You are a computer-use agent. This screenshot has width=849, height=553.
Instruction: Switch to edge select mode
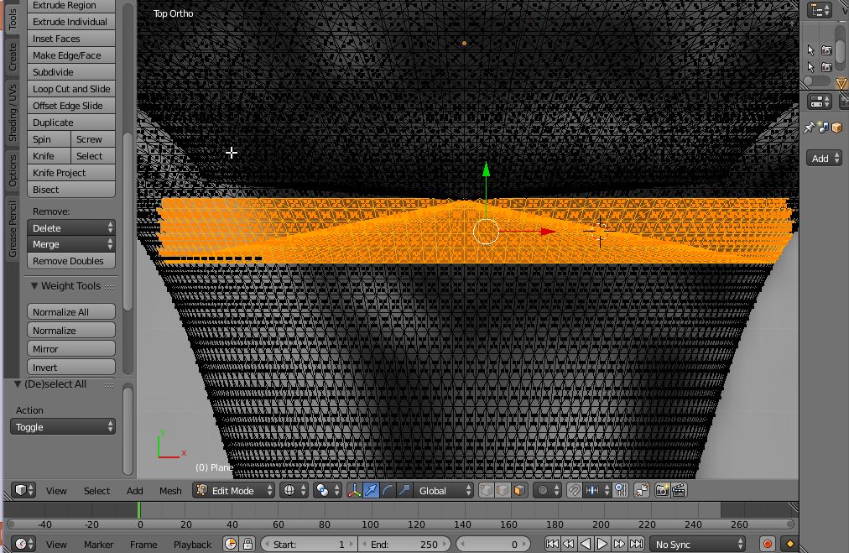503,490
